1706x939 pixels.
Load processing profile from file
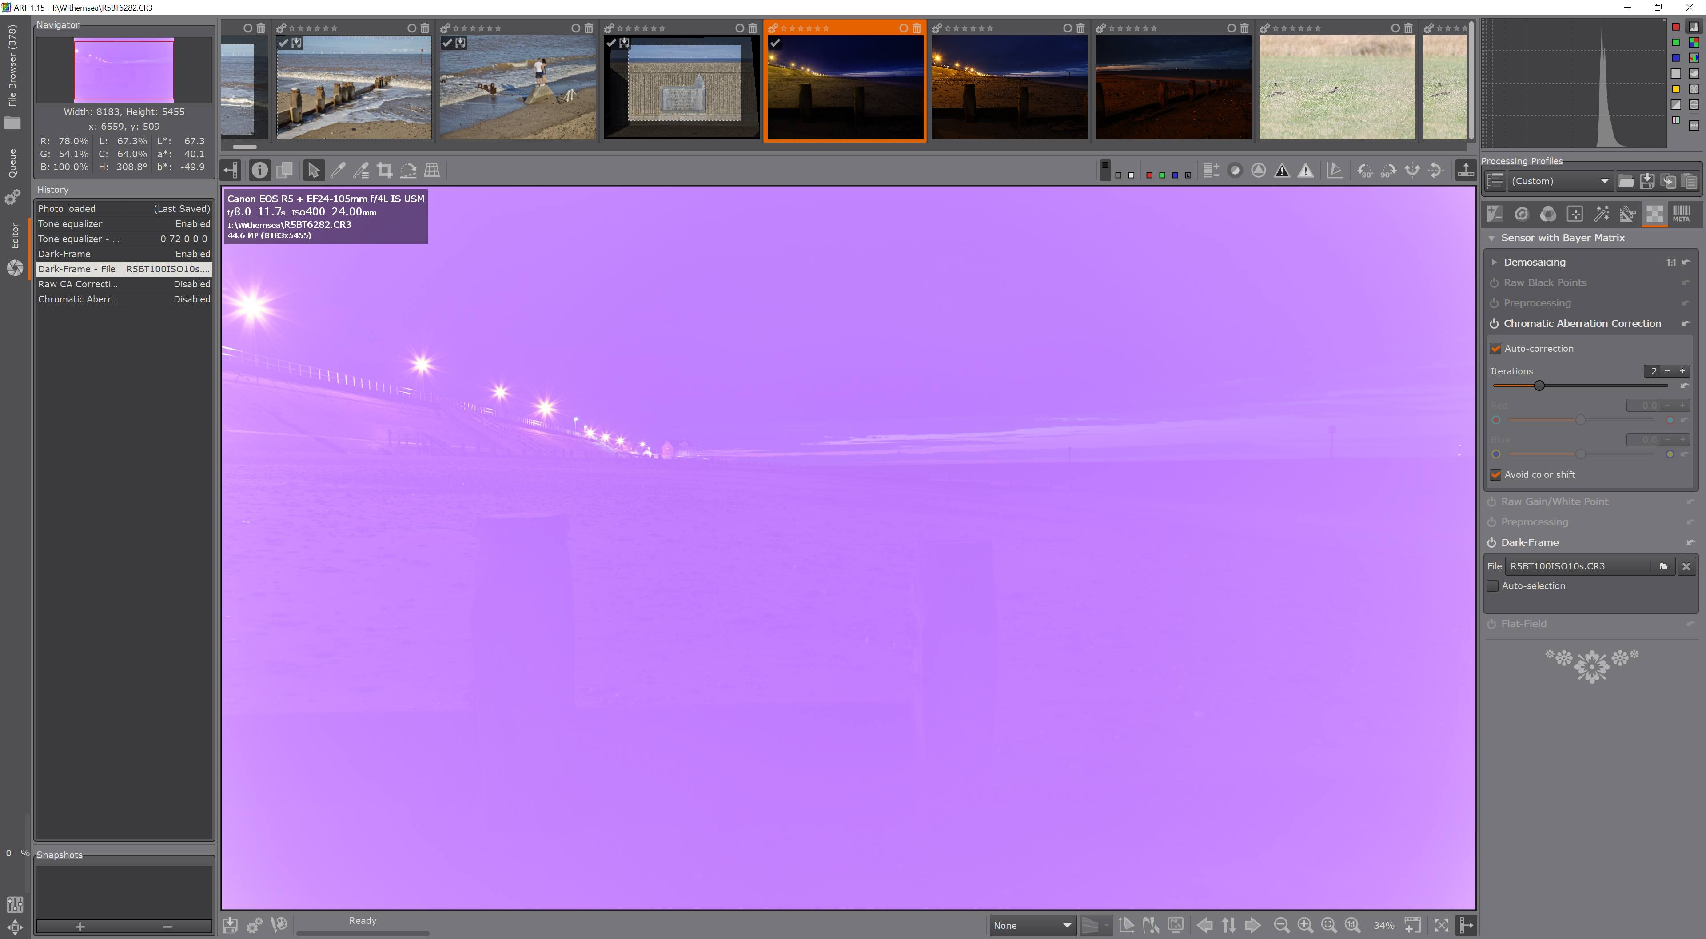1626,181
